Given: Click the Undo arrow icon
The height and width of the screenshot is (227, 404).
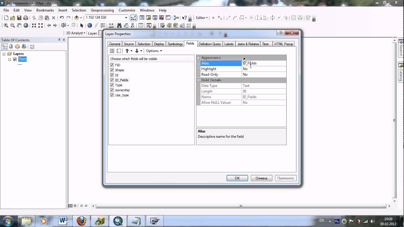Looking at the screenshot, I should tap(62, 18).
